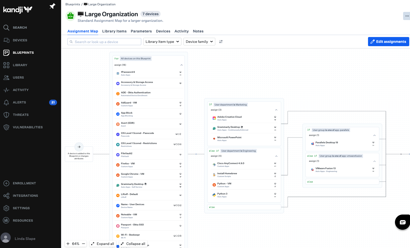The height and width of the screenshot is (248, 410).
Task: Collapse the assign (18) section
Action: coord(181,65)
